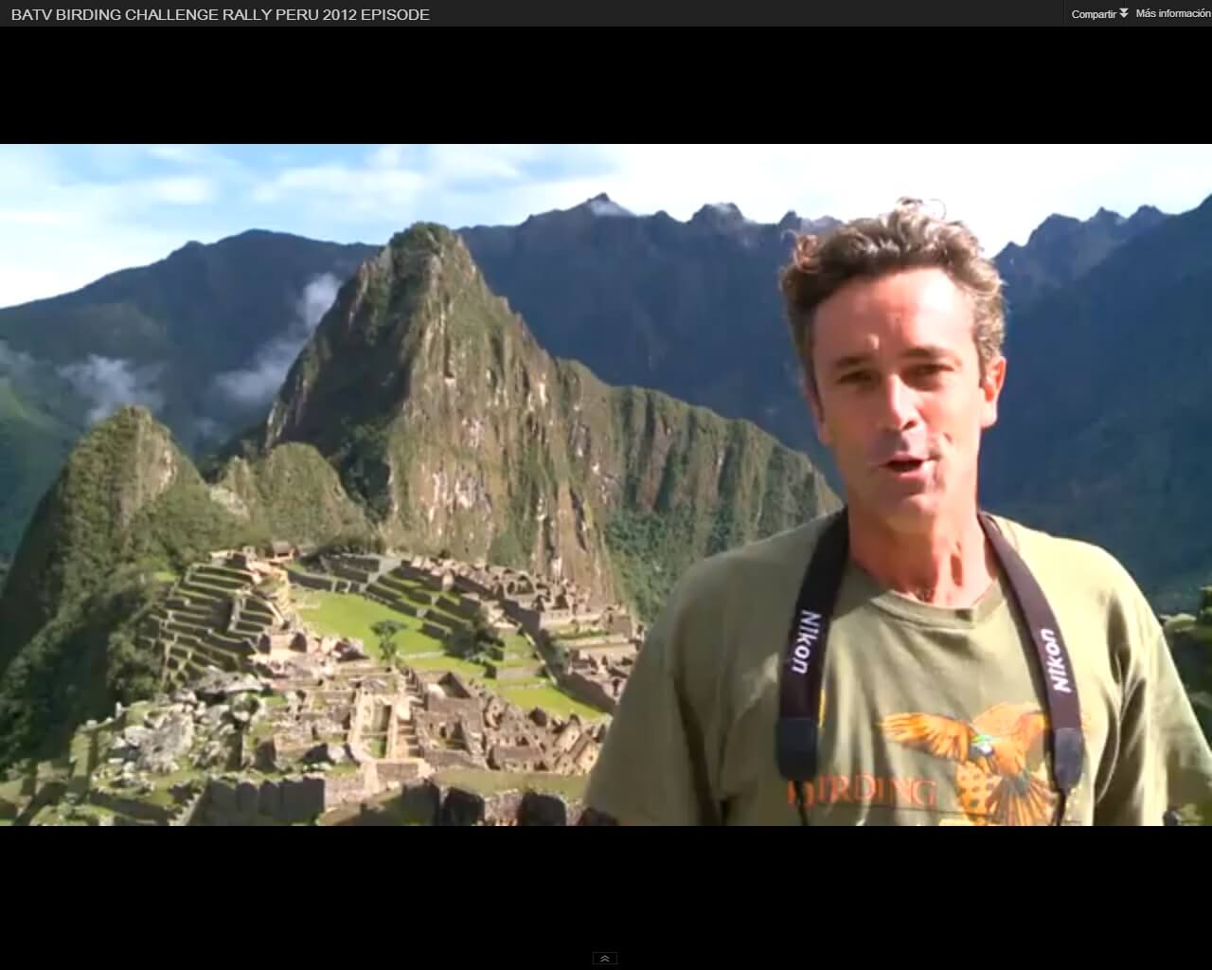Click the left Nikon strap logo
This screenshot has width=1212, height=970.
tap(801, 642)
